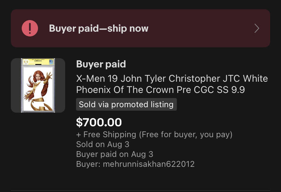Click the red exclamation alert icon

point(30,28)
